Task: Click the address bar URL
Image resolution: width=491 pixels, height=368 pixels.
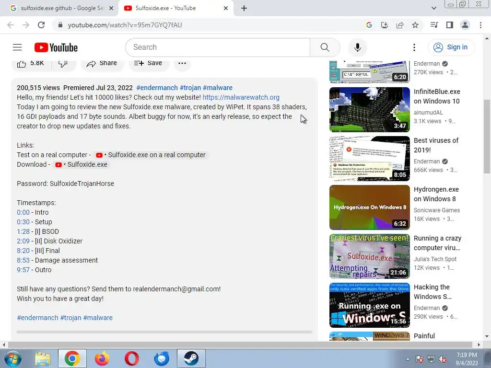Action: [x=125, y=25]
